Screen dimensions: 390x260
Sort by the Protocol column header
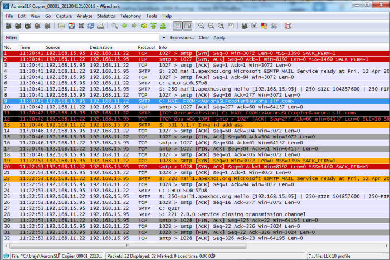[146, 47]
